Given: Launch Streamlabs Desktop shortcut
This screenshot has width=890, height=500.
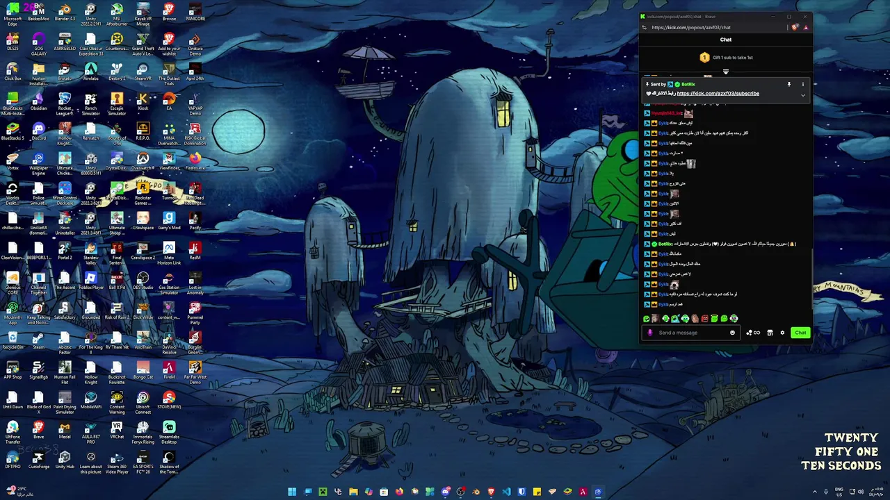Looking at the screenshot, I should coord(169,431).
